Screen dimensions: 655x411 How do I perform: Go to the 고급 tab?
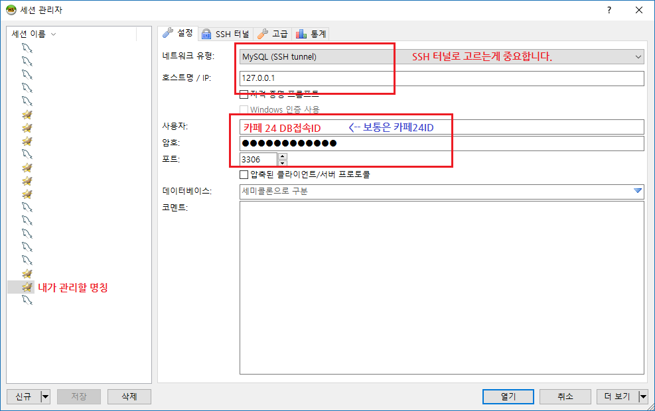[x=273, y=34]
